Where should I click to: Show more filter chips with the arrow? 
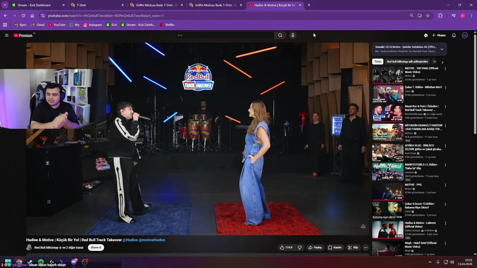pos(442,62)
